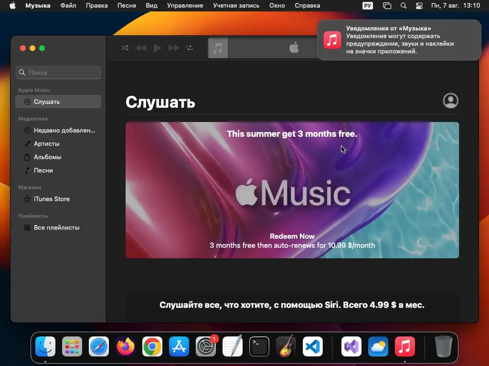Open Stage Manager icon in menu bar
The height and width of the screenshot is (366, 489).
[387, 6]
